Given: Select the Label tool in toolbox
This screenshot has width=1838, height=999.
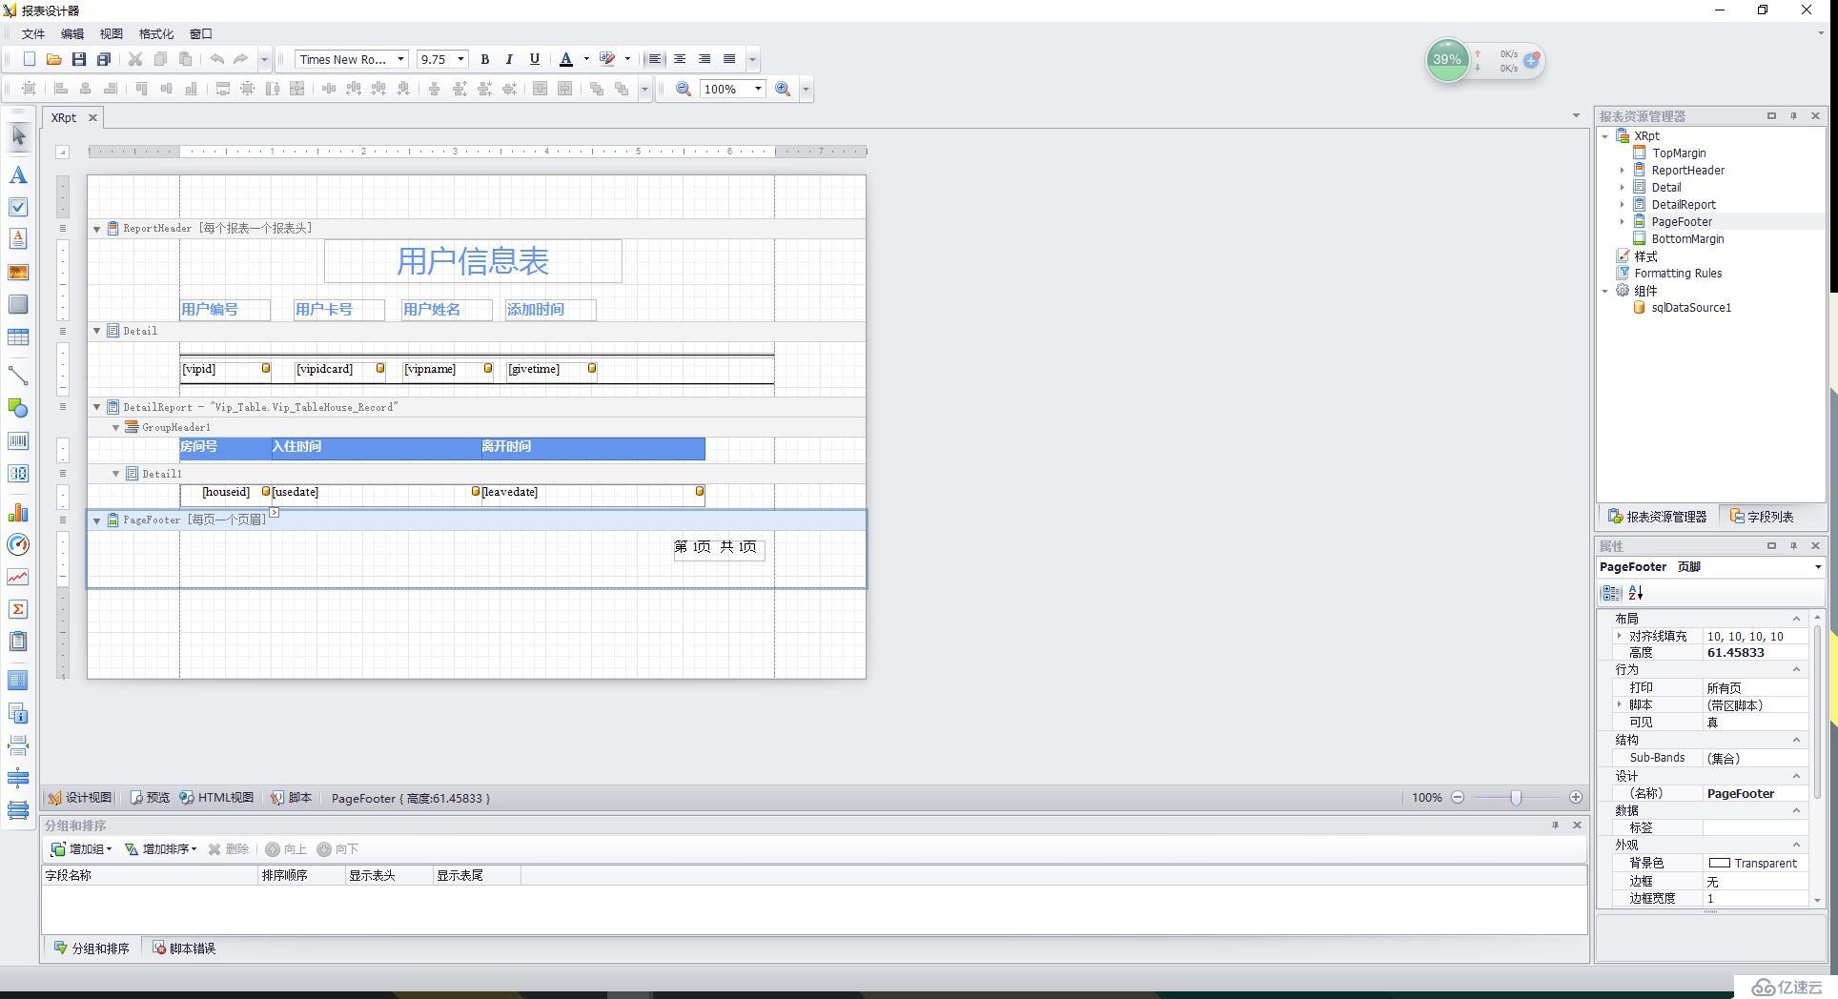Looking at the screenshot, I should coord(18,175).
